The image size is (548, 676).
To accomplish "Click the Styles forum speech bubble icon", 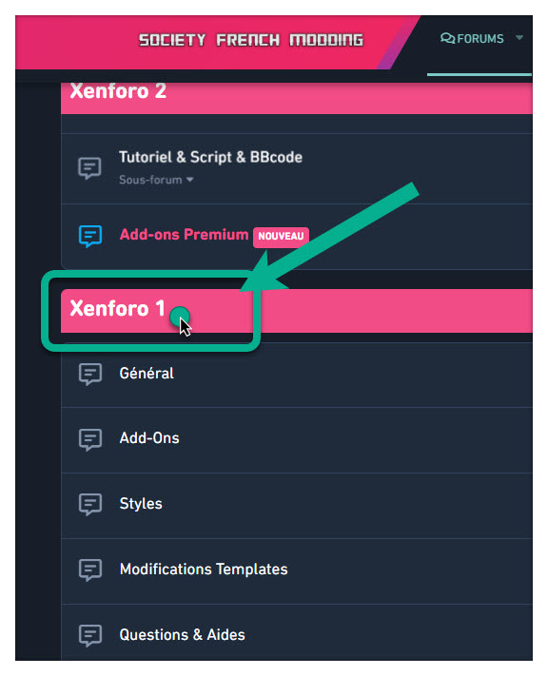I will [90, 505].
